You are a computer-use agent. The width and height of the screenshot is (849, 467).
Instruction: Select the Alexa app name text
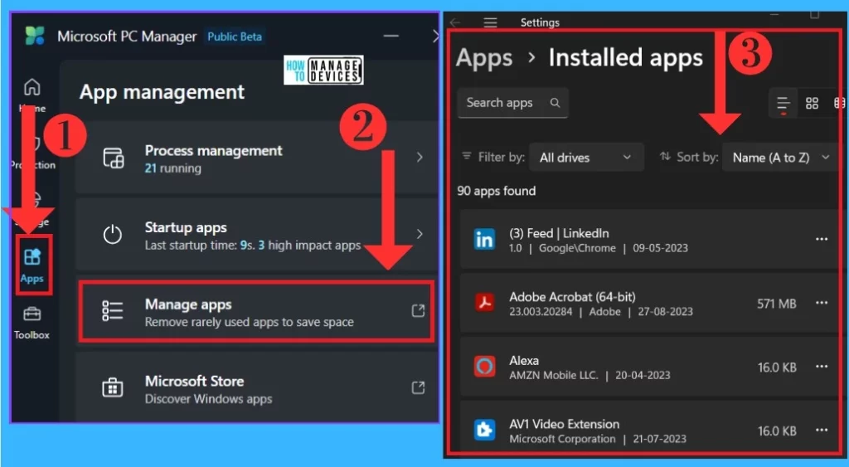click(x=524, y=361)
